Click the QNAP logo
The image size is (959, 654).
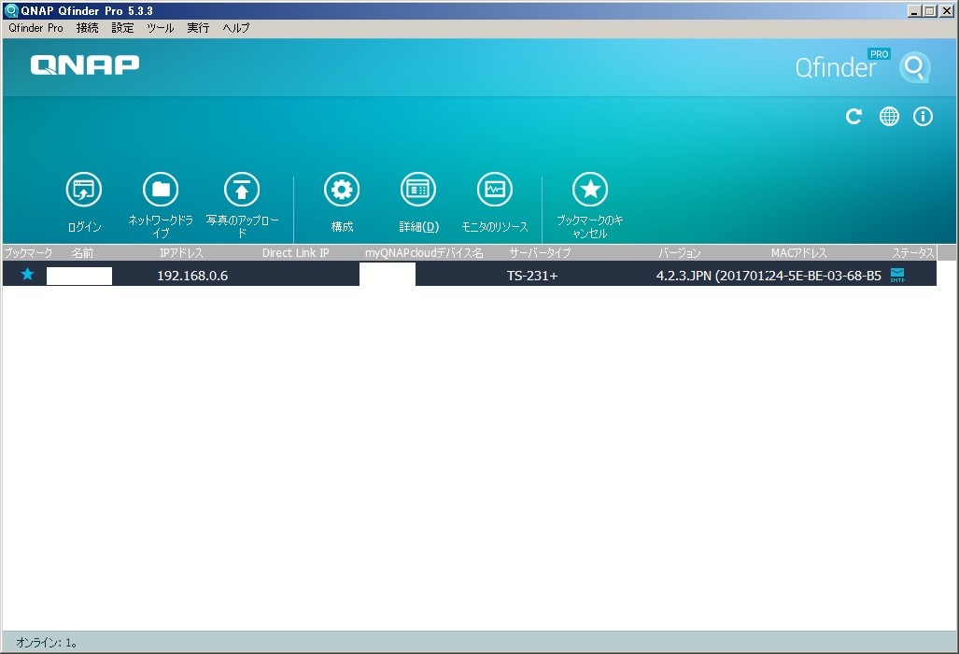pos(85,64)
